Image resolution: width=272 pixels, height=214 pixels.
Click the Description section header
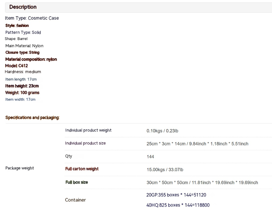click(x=23, y=7)
